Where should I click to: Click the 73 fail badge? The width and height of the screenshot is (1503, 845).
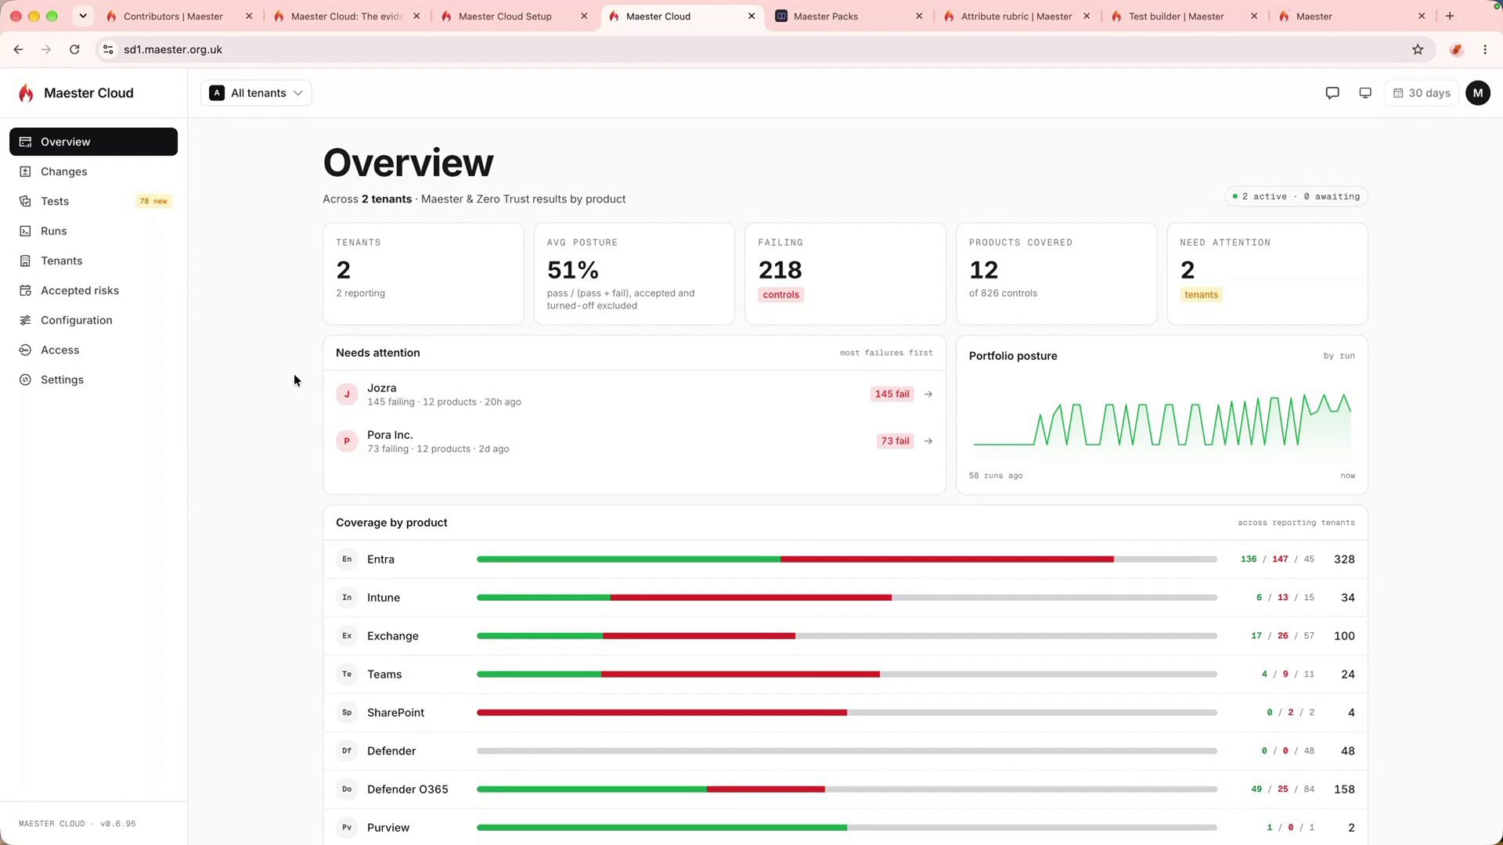point(895,441)
